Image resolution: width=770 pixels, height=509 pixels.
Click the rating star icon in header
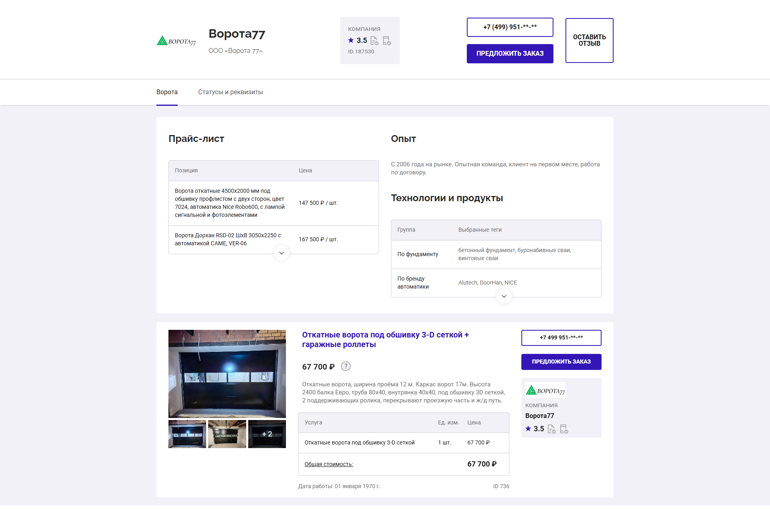351,40
